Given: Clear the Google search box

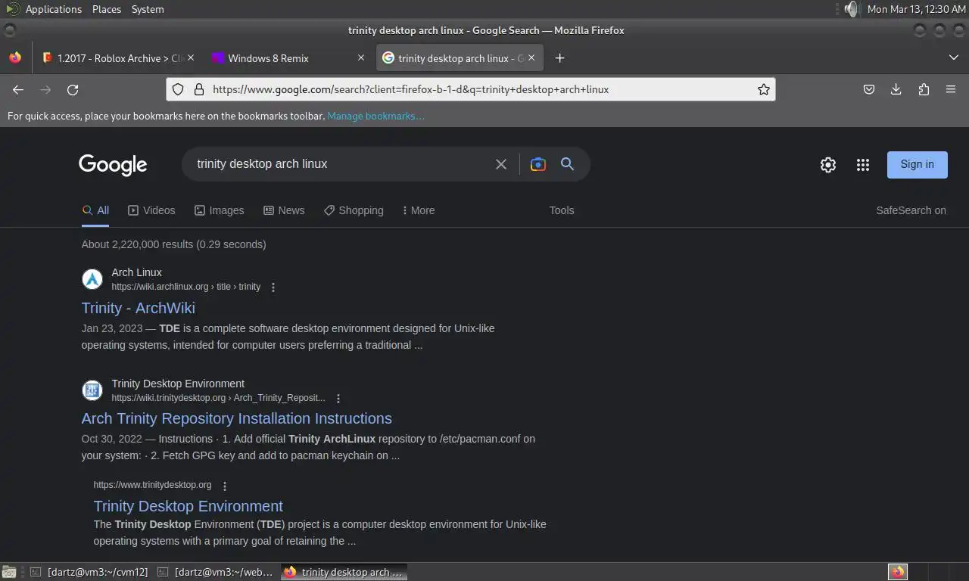Looking at the screenshot, I should tap(501, 164).
